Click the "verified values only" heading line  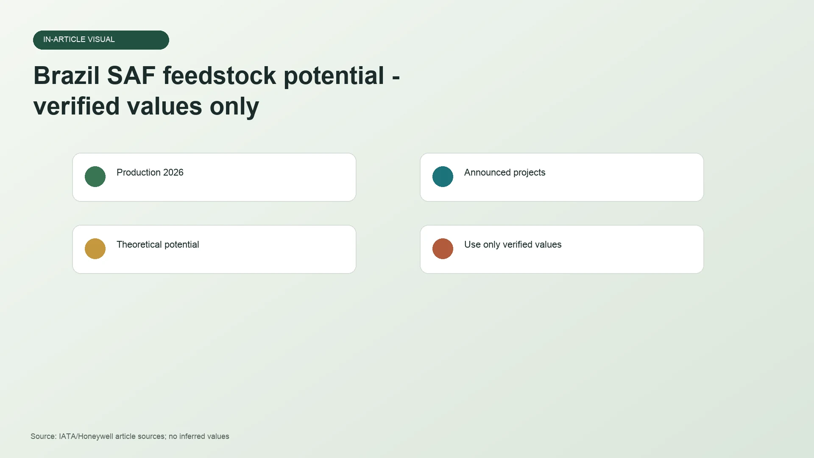[146, 106]
